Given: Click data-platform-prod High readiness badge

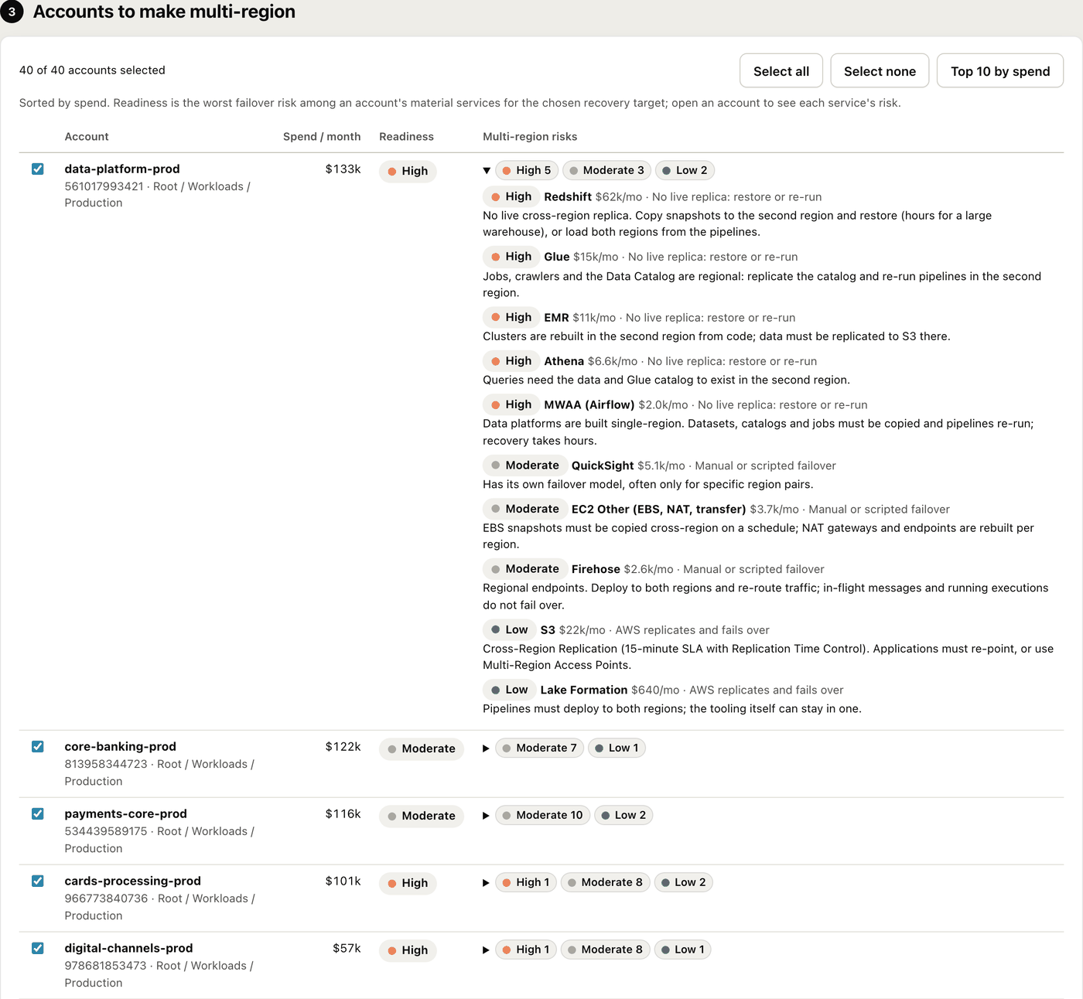Looking at the screenshot, I should pyautogui.click(x=408, y=171).
